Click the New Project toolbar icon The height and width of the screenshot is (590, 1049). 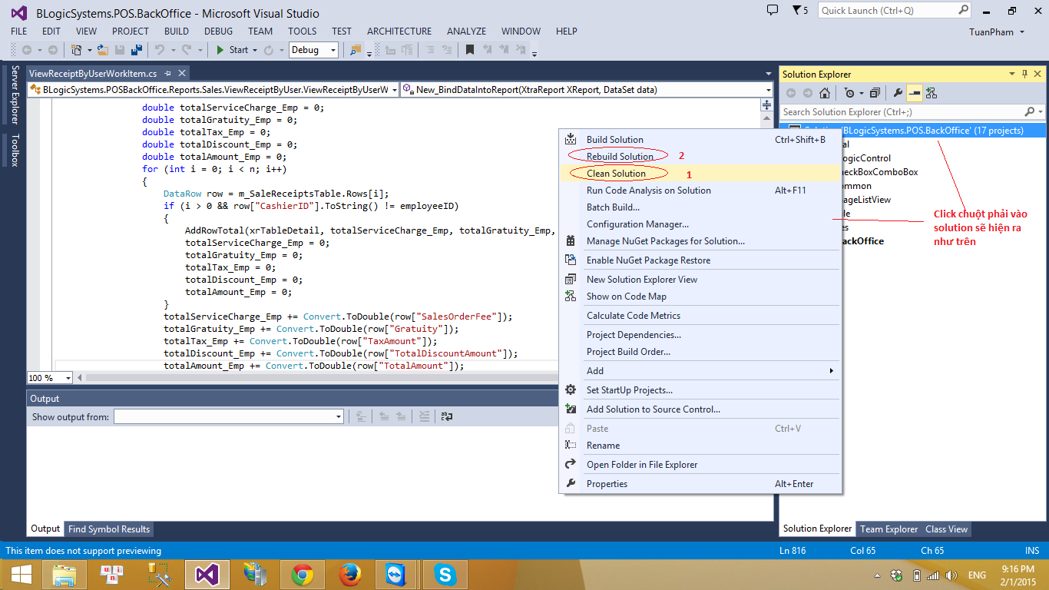pos(76,50)
